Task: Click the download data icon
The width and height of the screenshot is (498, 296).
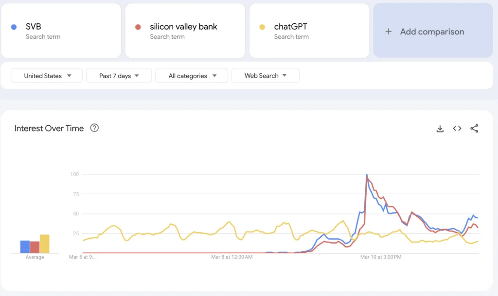Action: click(x=440, y=129)
